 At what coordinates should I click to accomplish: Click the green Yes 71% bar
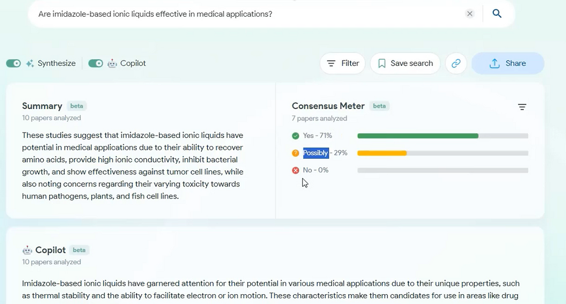[418, 136]
